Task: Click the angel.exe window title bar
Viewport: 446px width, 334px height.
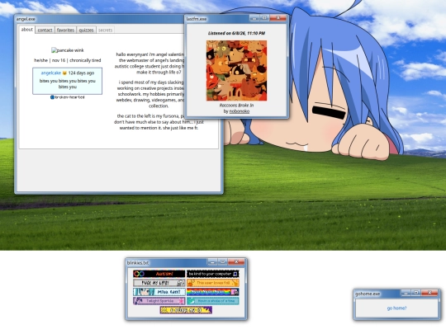Action: pyautogui.click(x=100, y=19)
